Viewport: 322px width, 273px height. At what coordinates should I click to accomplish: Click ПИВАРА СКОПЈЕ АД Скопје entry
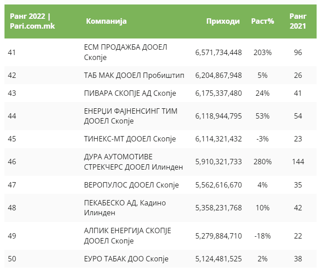point(130,93)
